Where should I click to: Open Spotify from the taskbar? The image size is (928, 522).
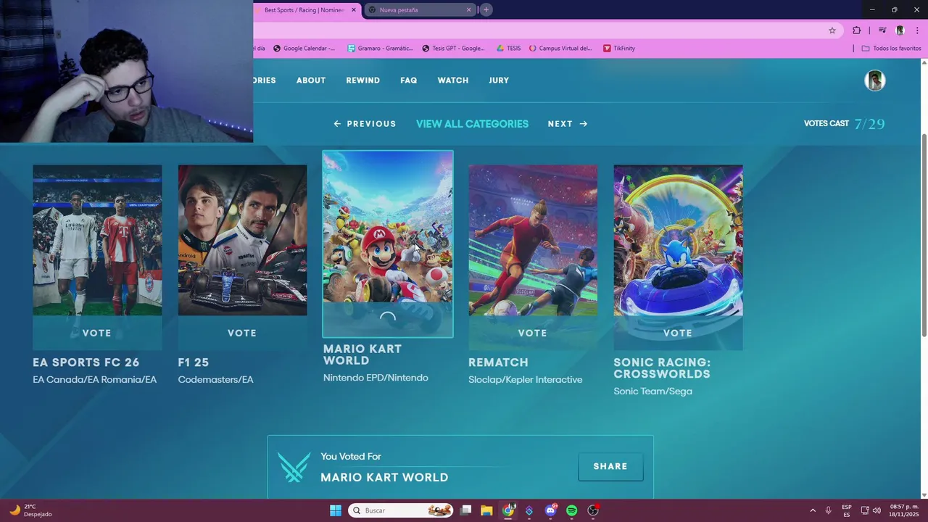pyautogui.click(x=572, y=510)
